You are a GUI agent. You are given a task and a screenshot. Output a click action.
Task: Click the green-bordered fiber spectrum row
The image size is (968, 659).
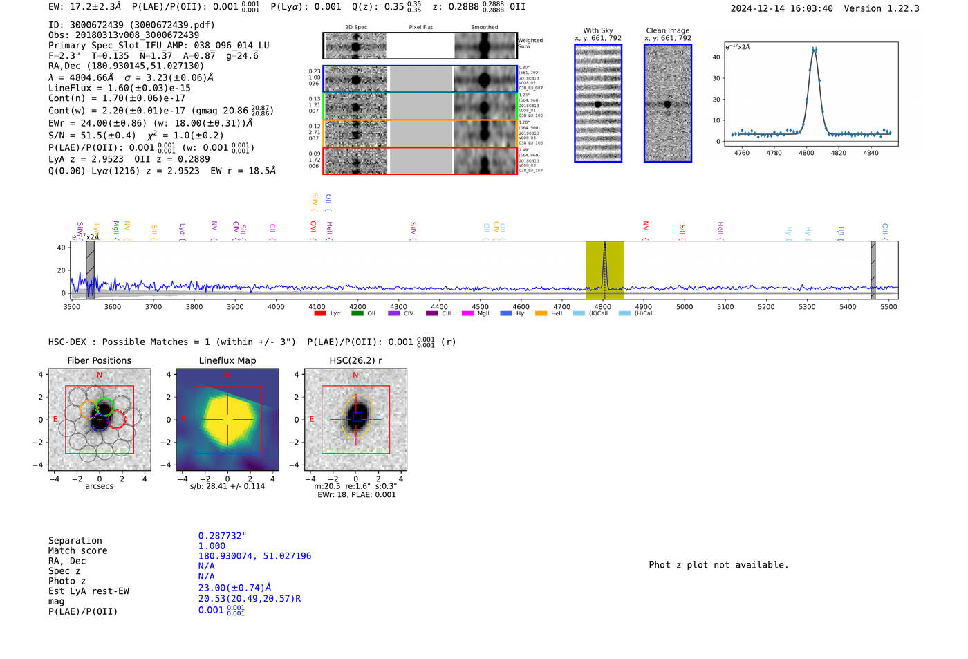click(x=420, y=106)
